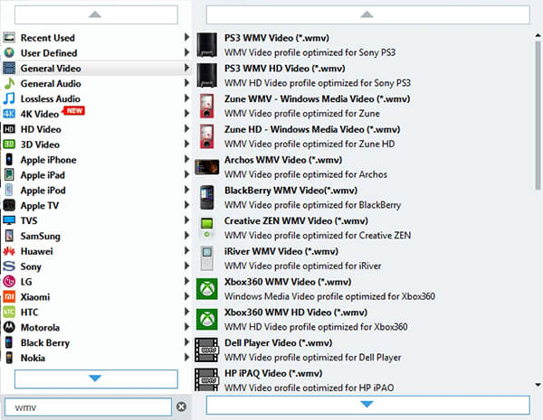
Task: Click the Lossless Audio blue note icon
Action: [x=9, y=98]
